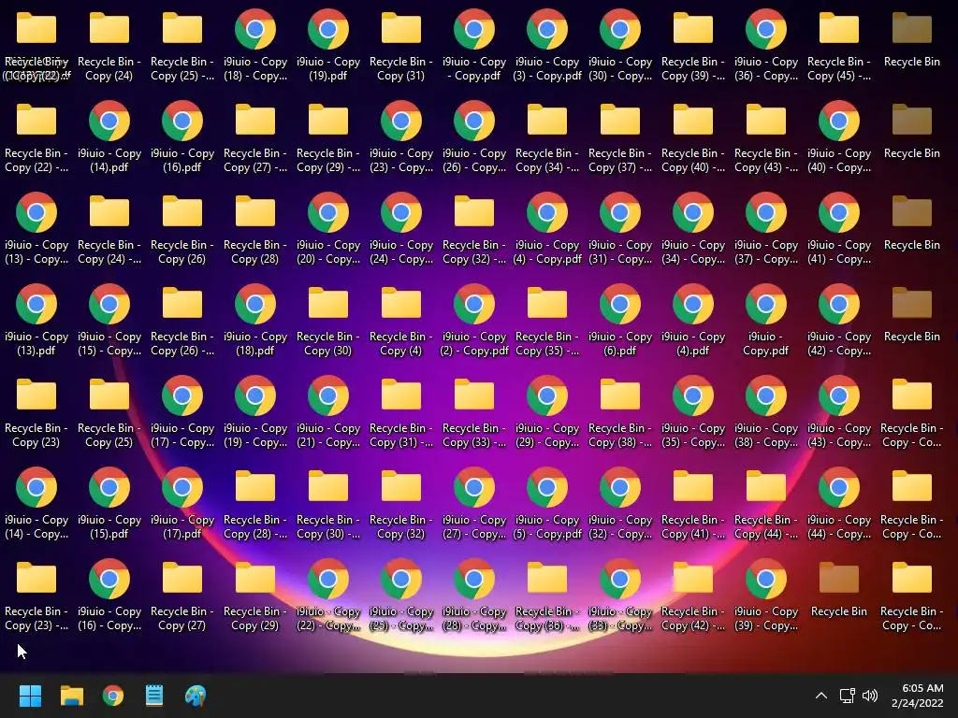Screen dimensions: 958x718
Task: Select file i9iuio - Copy (28) - Copy
Action: tap(474, 596)
